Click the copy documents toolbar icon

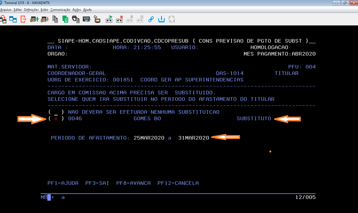(56, 19)
